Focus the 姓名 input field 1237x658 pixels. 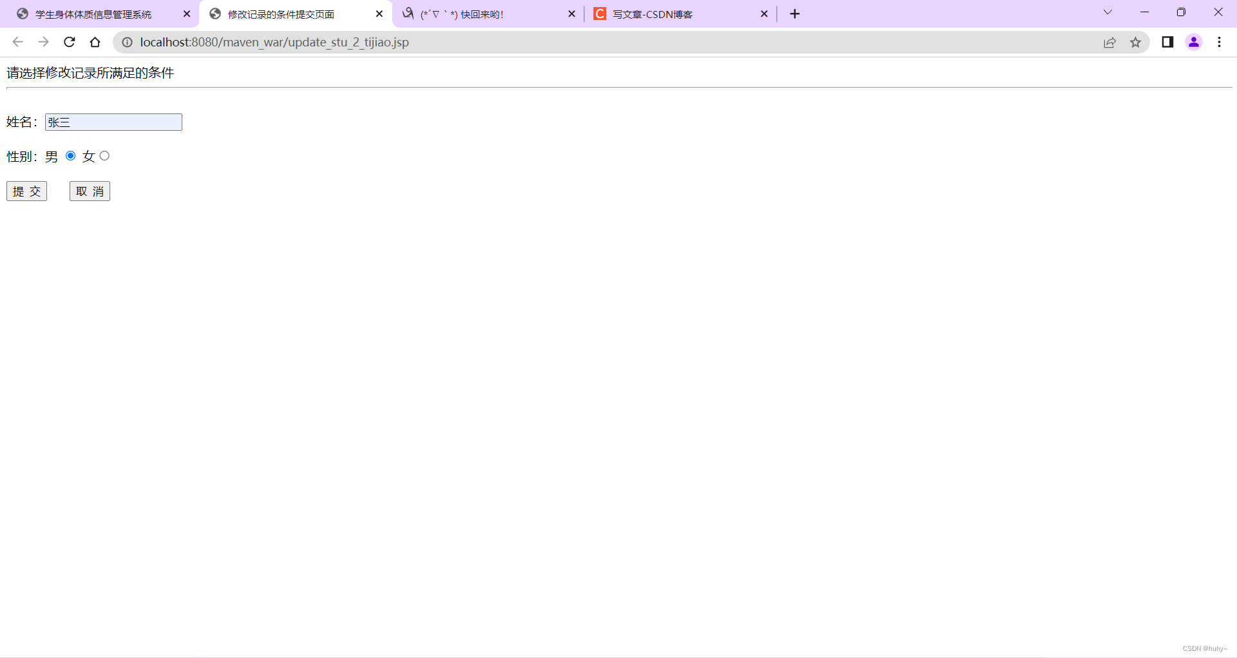(x=113, y=122)
